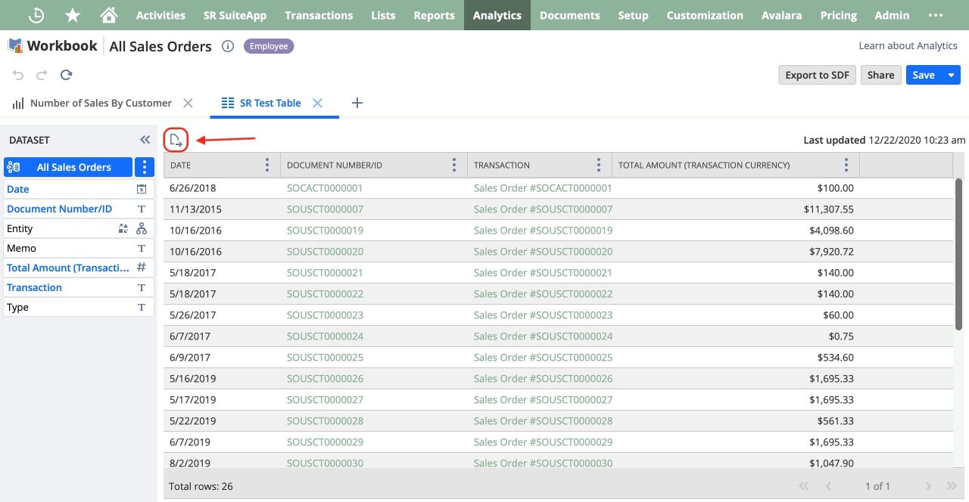This screenshot has height=502, width=969.
Task: Close the Number of Sales By Customer tab
Action: [x=189, y=103]
